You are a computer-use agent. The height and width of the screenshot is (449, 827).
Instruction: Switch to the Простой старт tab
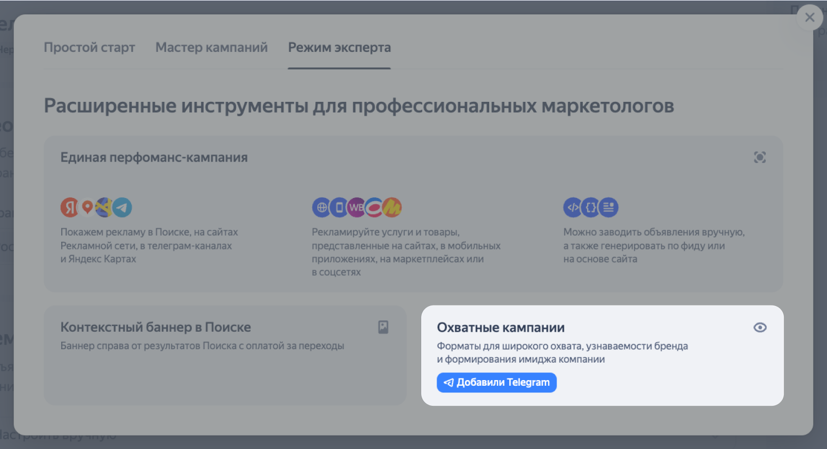[x=89, y=47]
